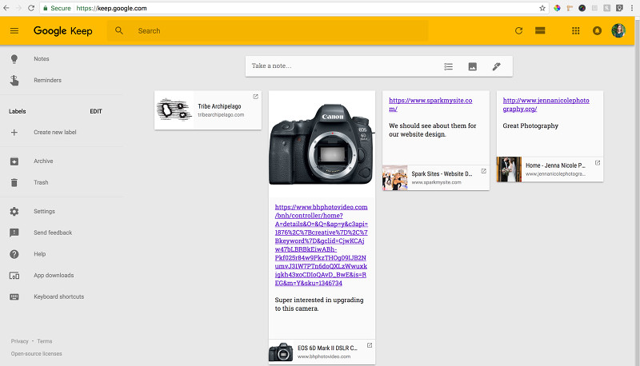Screen dimensions: 640x366
Task: Open the notifications bell
Action: point(597,30)
